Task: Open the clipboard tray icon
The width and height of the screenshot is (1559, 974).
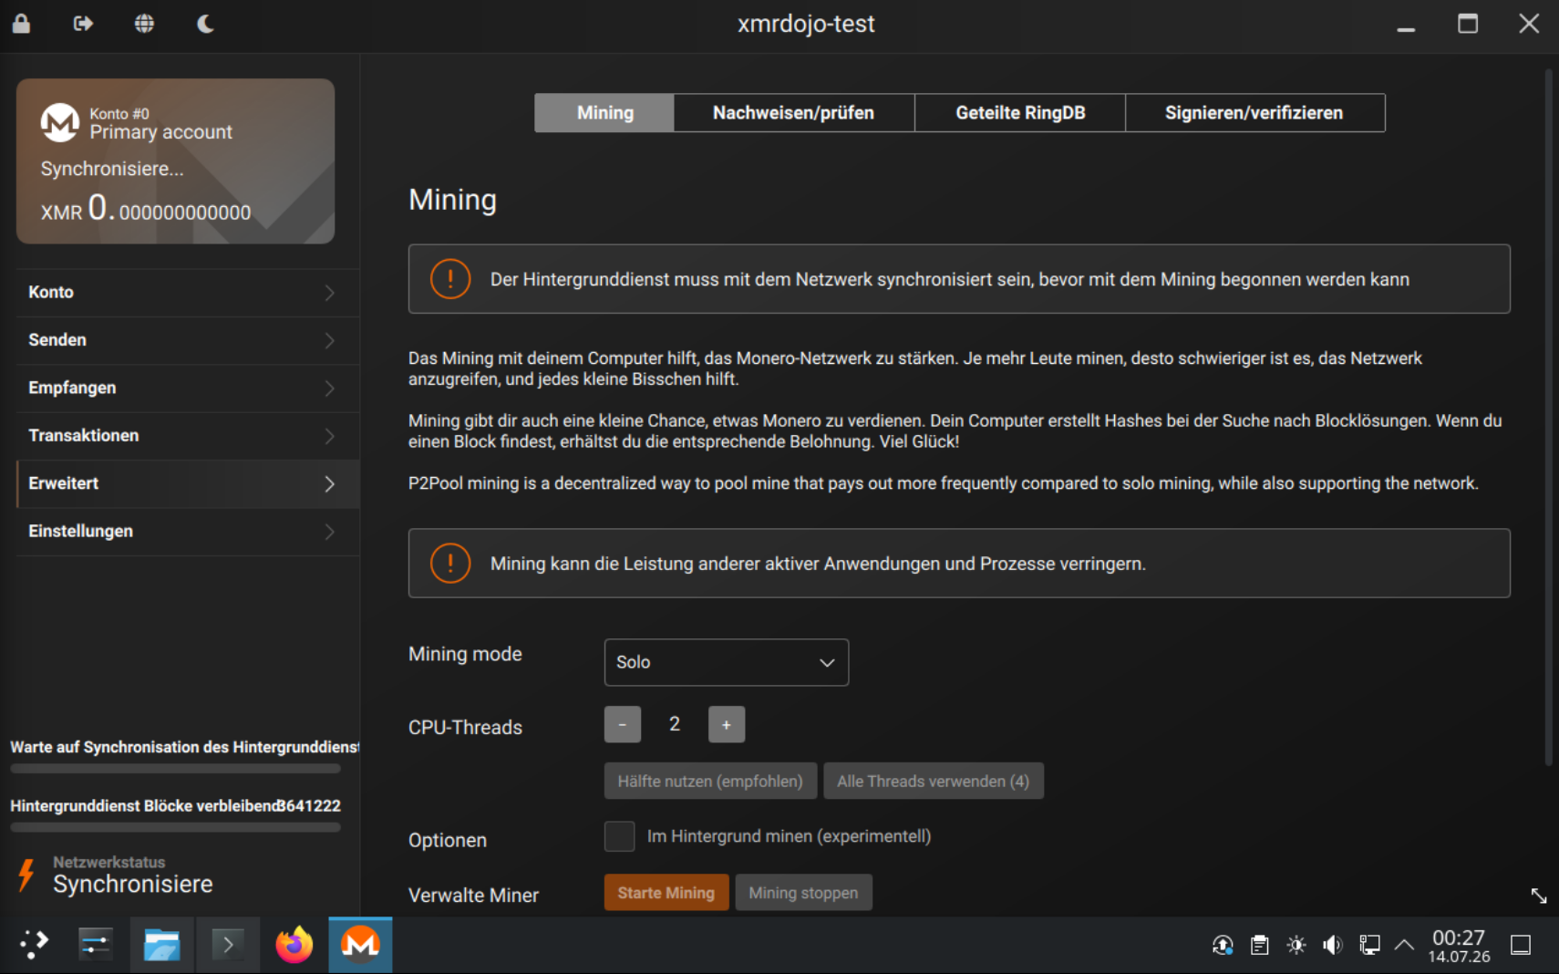Action: (1260, 945)
